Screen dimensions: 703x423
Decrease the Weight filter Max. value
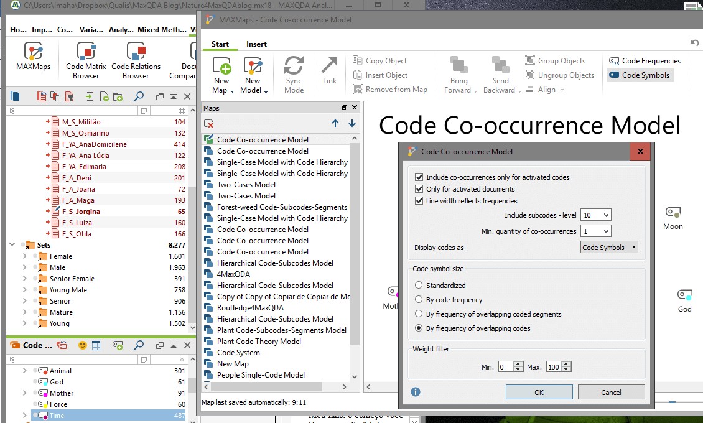(566, 370)
